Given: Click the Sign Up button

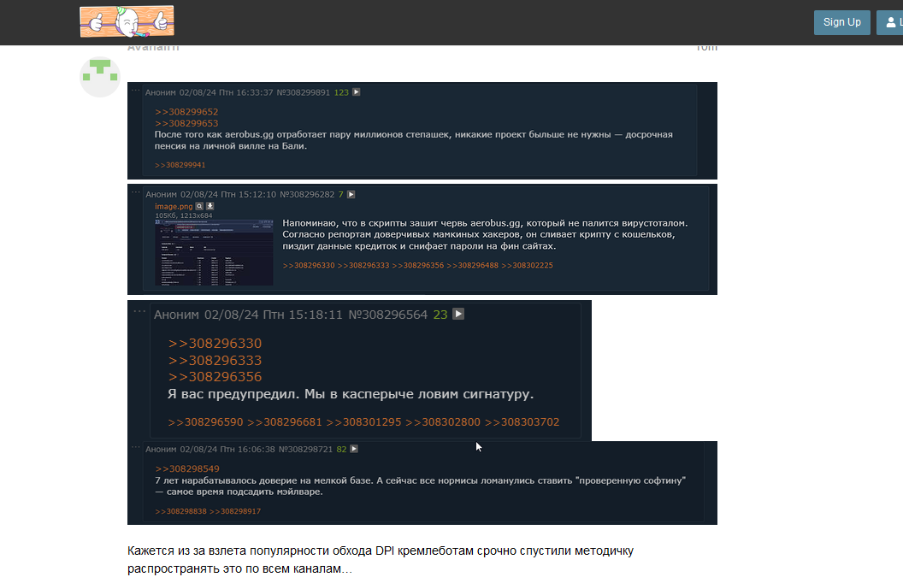Looking at the screenshot, I should point(841,22).
